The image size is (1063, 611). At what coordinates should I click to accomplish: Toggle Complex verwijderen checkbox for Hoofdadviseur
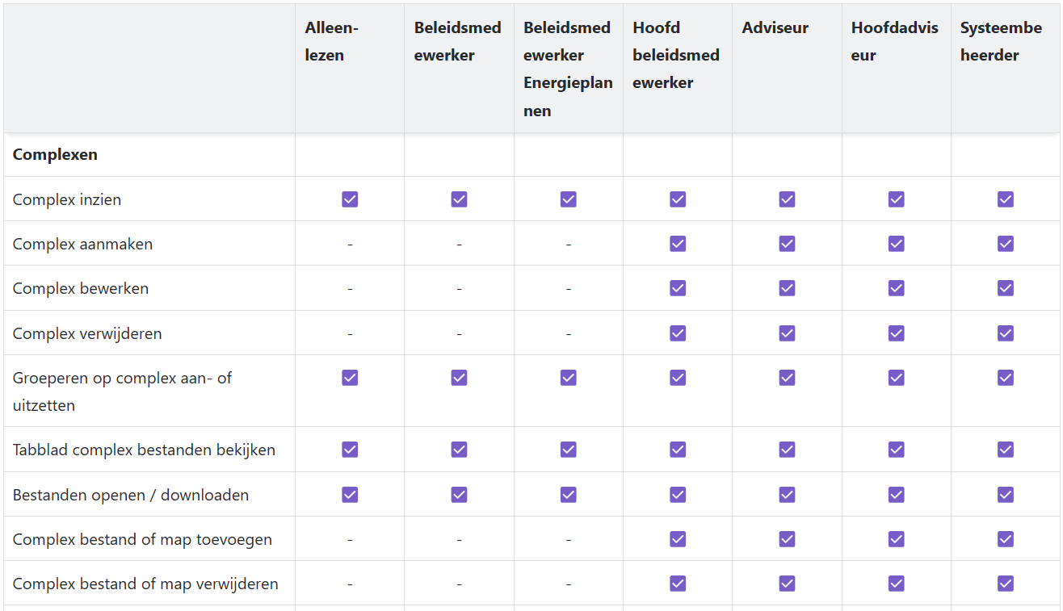coord(897,333)
